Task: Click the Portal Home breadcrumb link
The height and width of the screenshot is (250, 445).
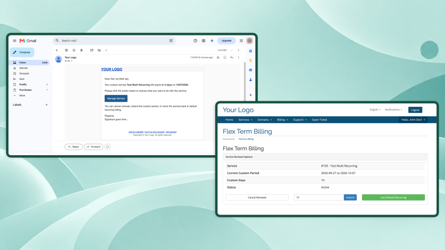Action: [x=228, y=139]
